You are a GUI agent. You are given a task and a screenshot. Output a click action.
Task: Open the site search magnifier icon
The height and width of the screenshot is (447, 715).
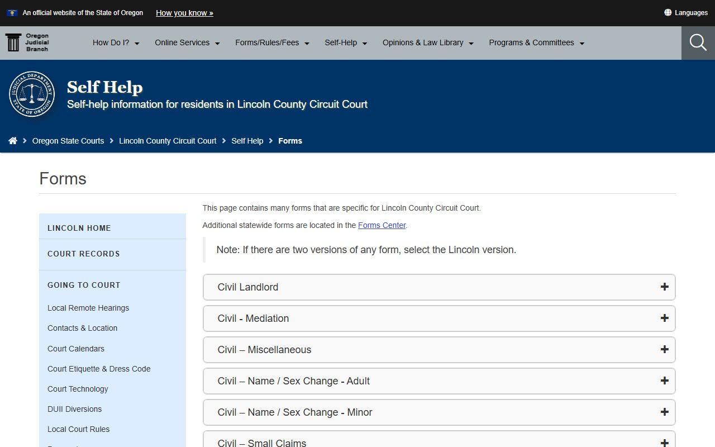coord(698,42)
